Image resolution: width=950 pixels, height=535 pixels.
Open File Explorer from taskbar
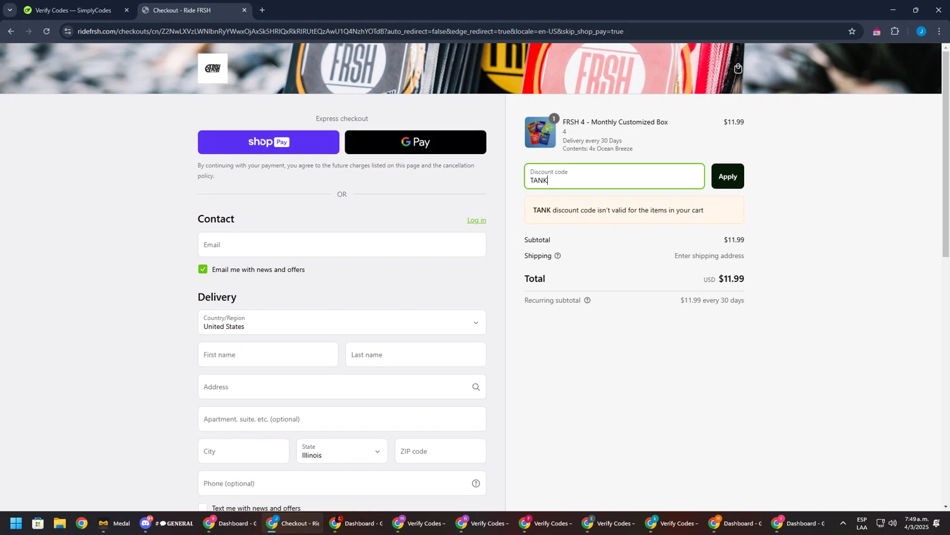pos(60,524)
